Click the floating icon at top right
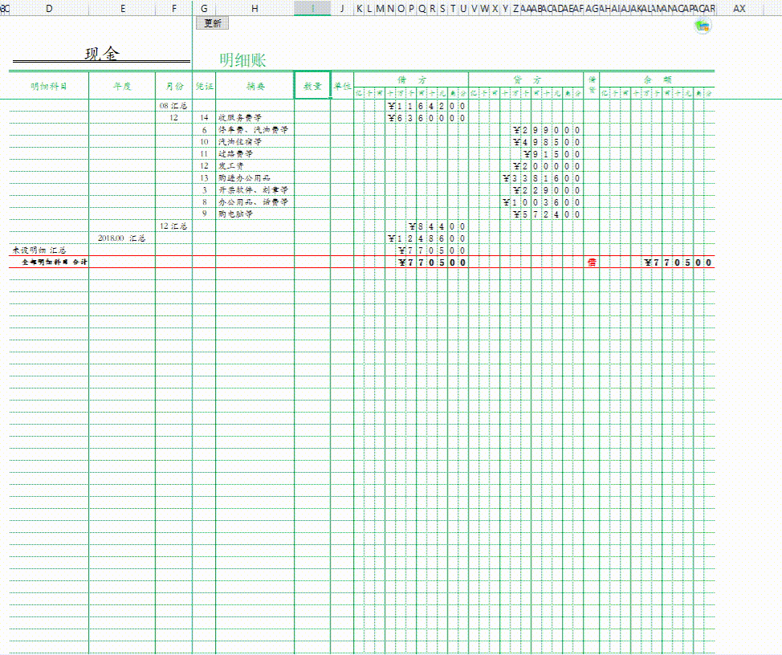This screenshot has width=782, height=655. pyautogui.click(x=703, y=26)
